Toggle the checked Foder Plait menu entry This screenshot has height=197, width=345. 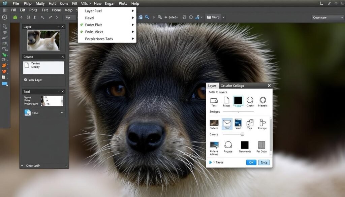pyautogui.click(x=94, y=25)
